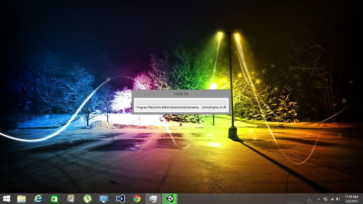363x204 pixels.
Task: Click the Hold On dialog title
Action: pos(181,94)
